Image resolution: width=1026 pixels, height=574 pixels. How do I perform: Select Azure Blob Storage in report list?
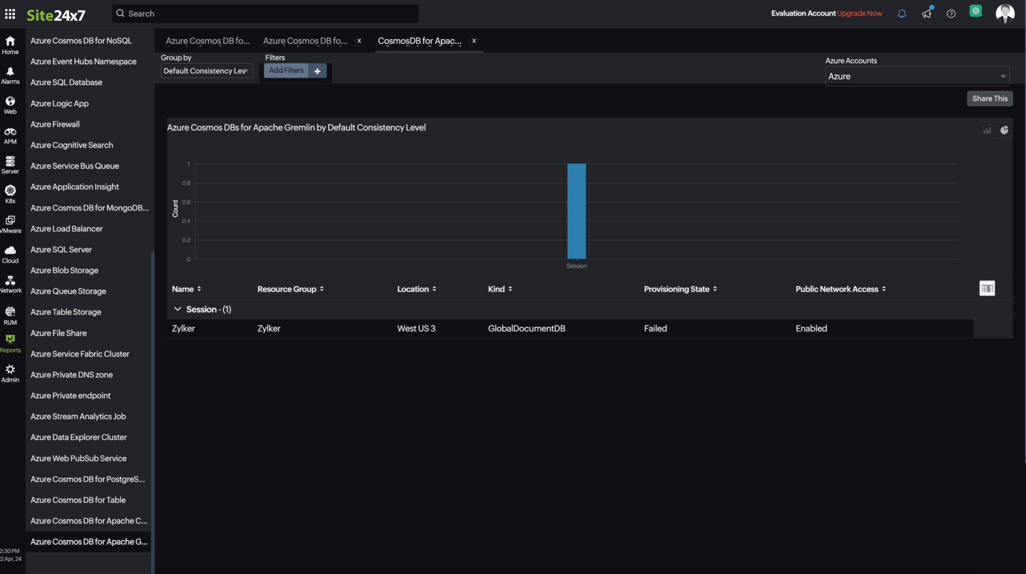point(65,270)
